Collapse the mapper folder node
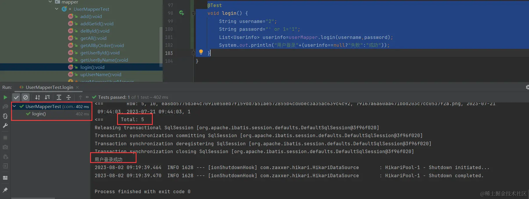529x199 pixels. tap(50, 2)
